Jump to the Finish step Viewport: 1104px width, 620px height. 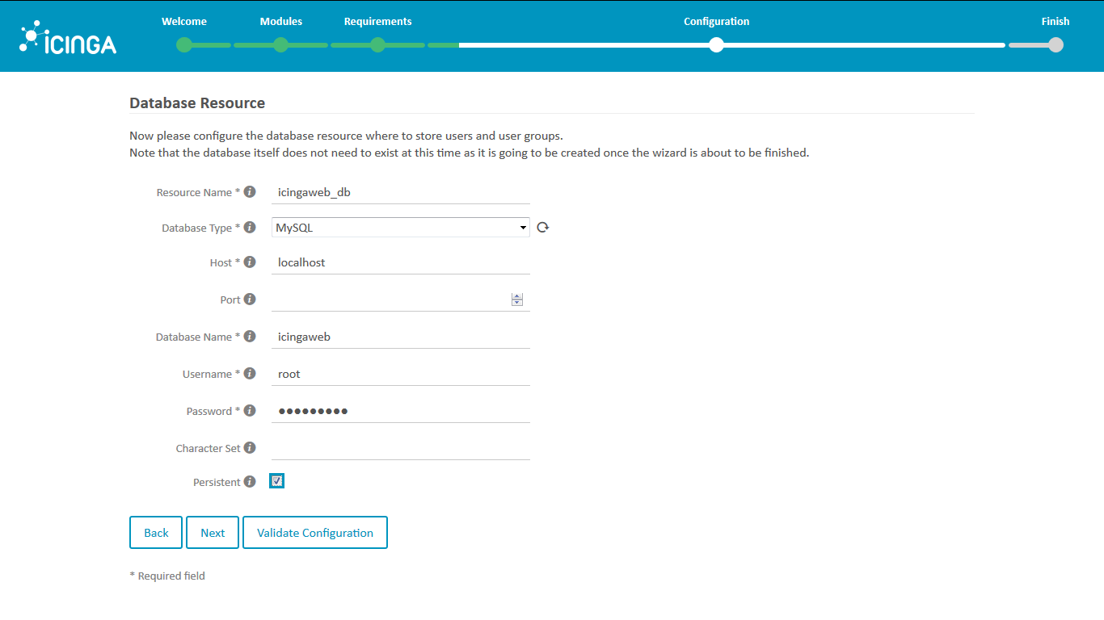(x=1056, y=22)
